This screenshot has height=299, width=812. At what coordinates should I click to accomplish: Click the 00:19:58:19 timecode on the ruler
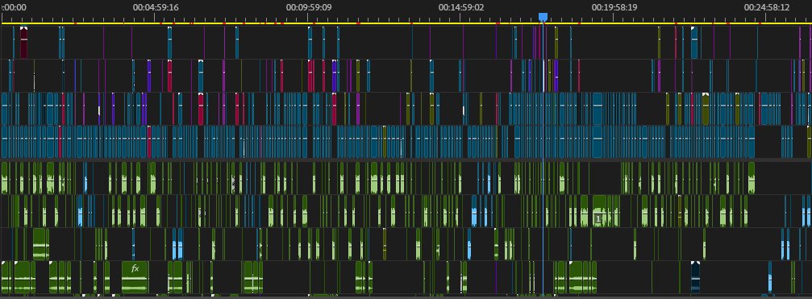pyautogui.click(x=614, y=7)
